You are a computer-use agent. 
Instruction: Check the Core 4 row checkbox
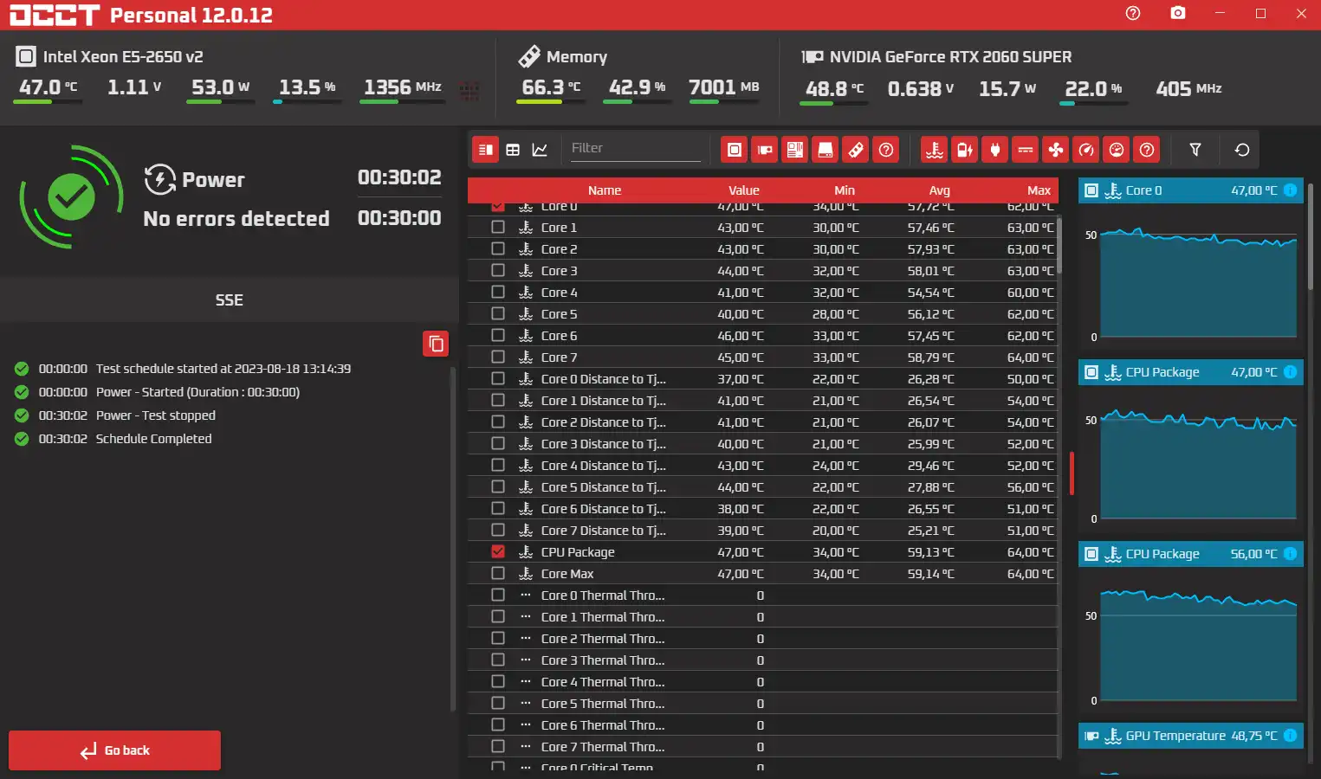click(497, 292)
